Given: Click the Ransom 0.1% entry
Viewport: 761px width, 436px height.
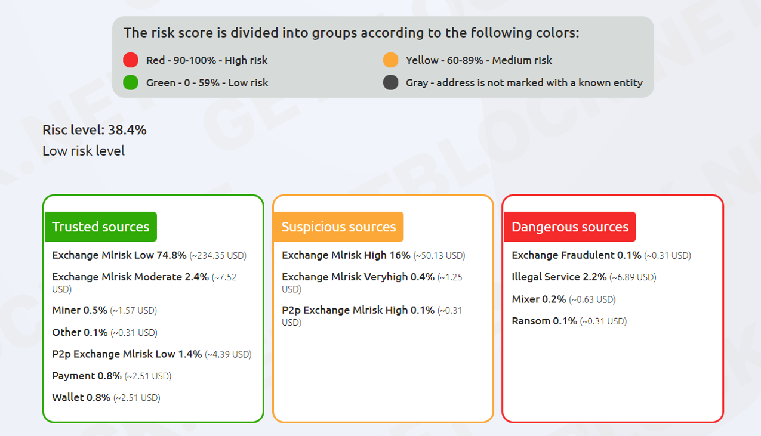Looking at the screenshot, I should 569,321.
